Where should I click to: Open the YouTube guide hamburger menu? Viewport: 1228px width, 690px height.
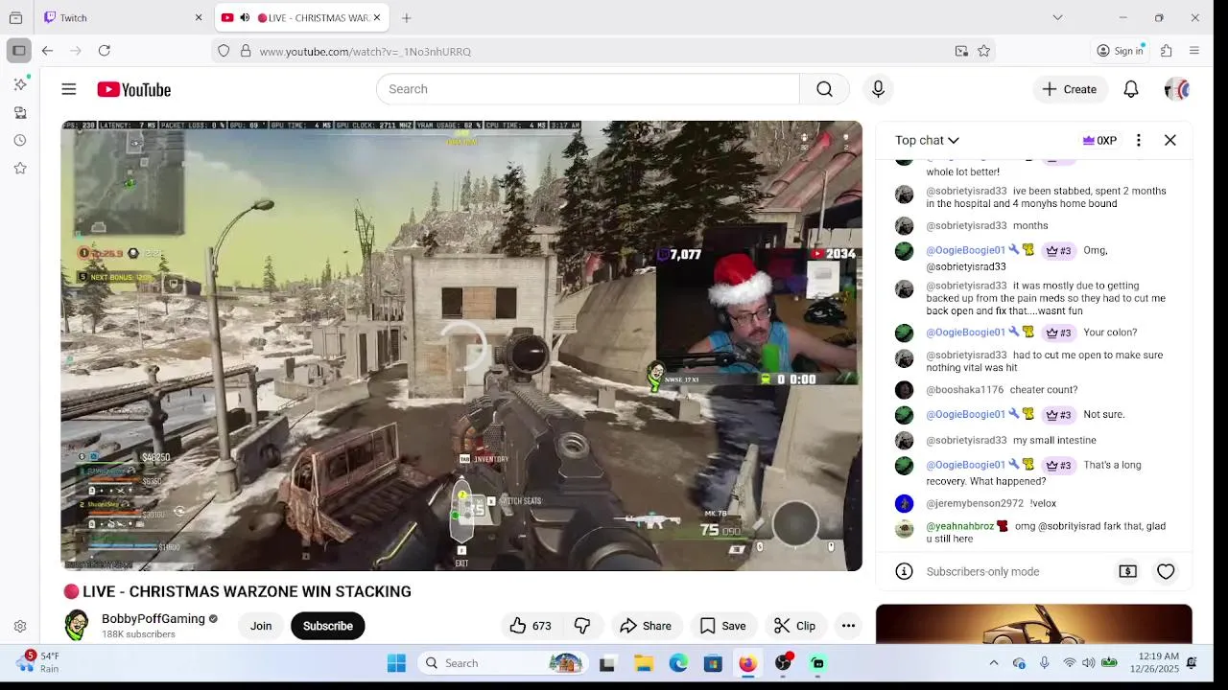pos(69,89)
